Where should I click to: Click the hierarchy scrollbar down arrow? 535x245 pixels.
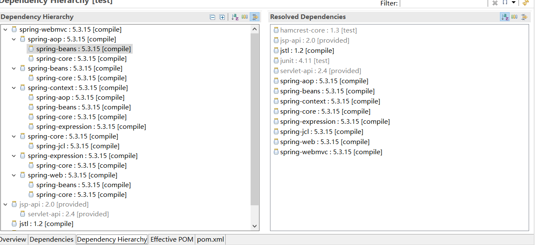254,226
